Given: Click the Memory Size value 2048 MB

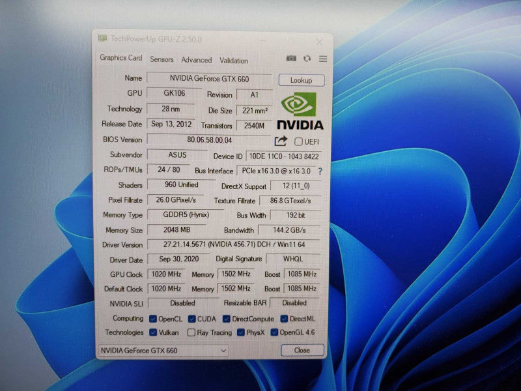Looking at the screenshot, I should pyautogui.click(x=176, y=230).
